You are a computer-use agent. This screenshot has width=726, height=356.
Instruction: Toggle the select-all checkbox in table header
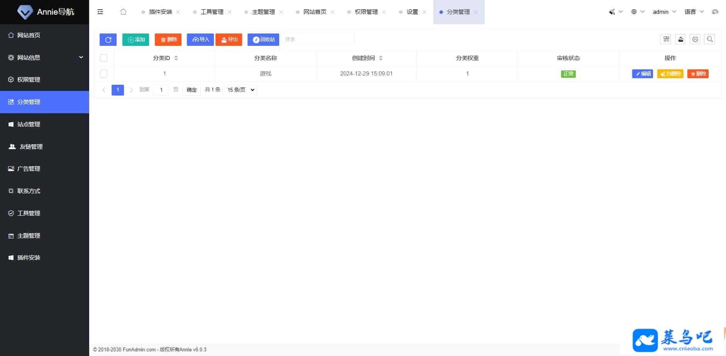tap(104, 58)
